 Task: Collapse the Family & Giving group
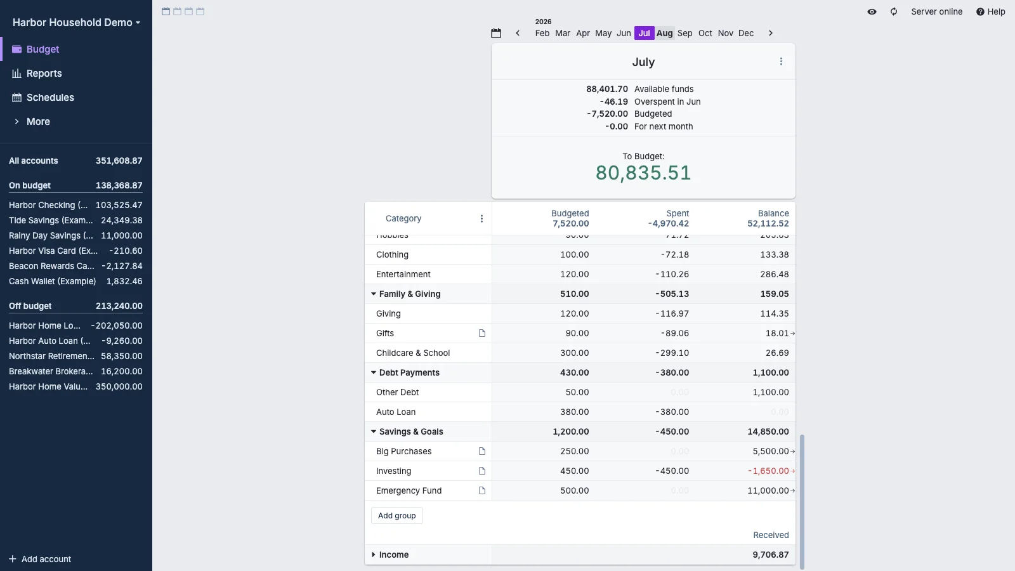(374, 294)
